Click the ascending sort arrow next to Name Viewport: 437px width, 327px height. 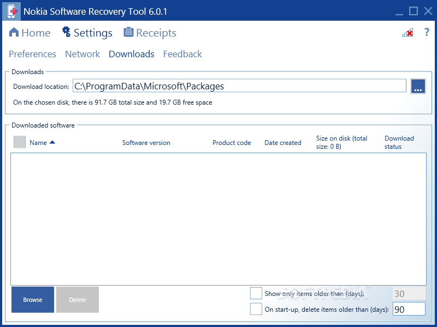tap(52, 142)
